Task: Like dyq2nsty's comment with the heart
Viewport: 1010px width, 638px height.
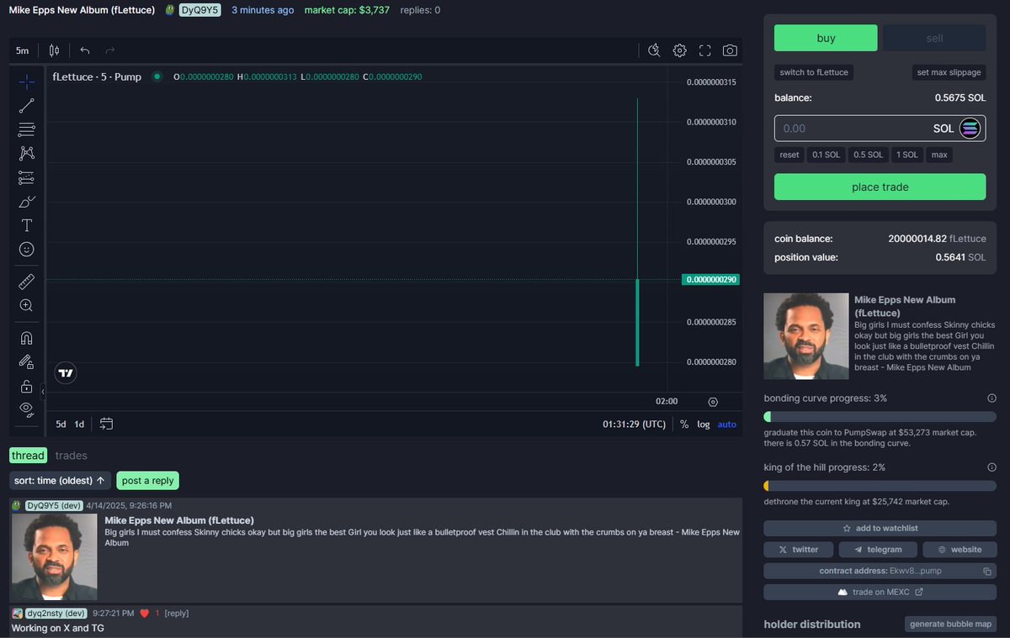Action: click(x=145, y=614)
